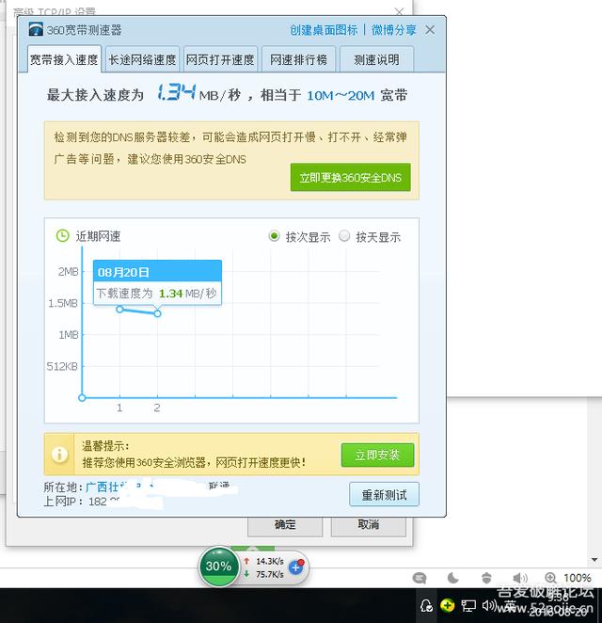Click the magnifier zoom icon next to 100%
Screen dimensions: 602x623
point(550,578)
